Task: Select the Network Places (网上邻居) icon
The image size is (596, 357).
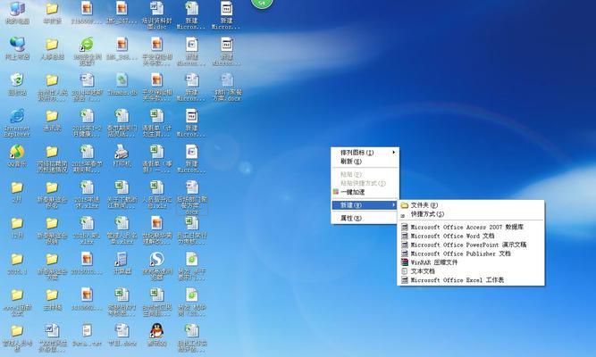Action: click(17, 48)
